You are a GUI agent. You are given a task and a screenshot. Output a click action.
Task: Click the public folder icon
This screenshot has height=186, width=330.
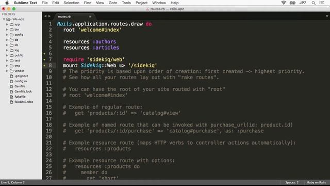click(x=11, y=55)
